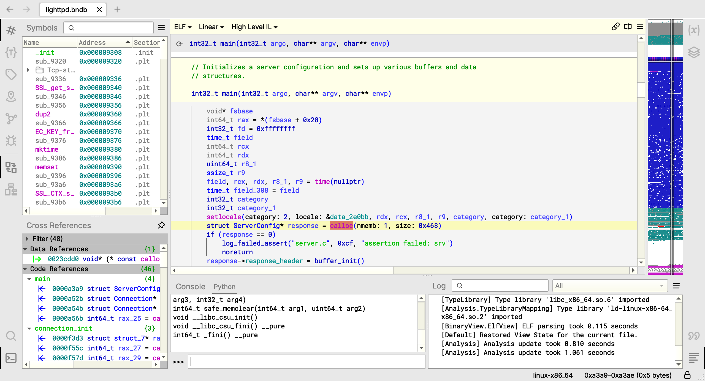This screenshot has height=381, width=705.
Task: Expand the Filter (48) section
Action: (x=27, y=239)
